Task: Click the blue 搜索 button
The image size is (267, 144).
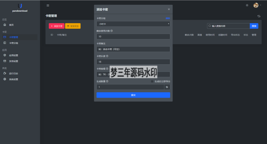Action: click(x=254, y=26)
